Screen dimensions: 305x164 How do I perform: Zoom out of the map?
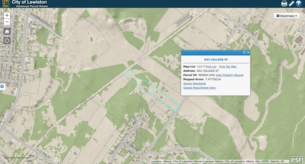[7, 22]
